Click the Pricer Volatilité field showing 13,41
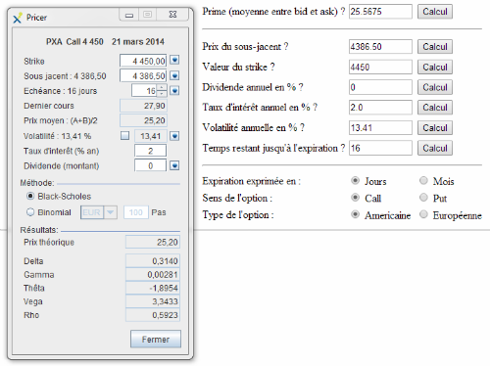This screenshot has width=490, height=366. coord(151,136)
